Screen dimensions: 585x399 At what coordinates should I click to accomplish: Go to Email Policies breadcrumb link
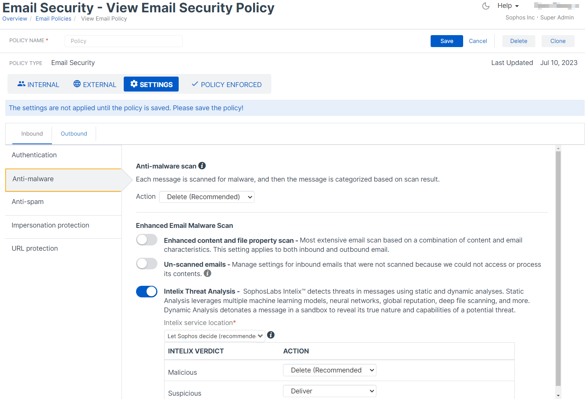pos(53,19)
